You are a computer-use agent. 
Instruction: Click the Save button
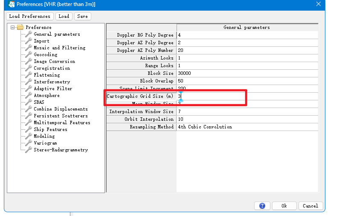point(82,17)
